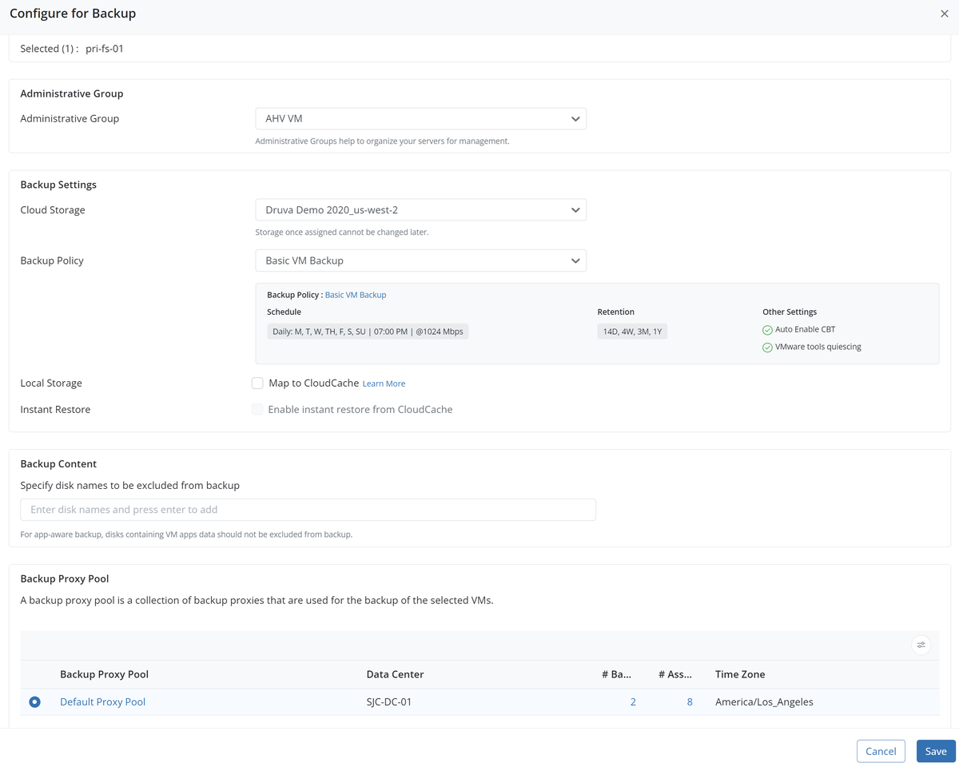
Task: Expand the Administrative Group dropdown
Action: pos(420,119)
